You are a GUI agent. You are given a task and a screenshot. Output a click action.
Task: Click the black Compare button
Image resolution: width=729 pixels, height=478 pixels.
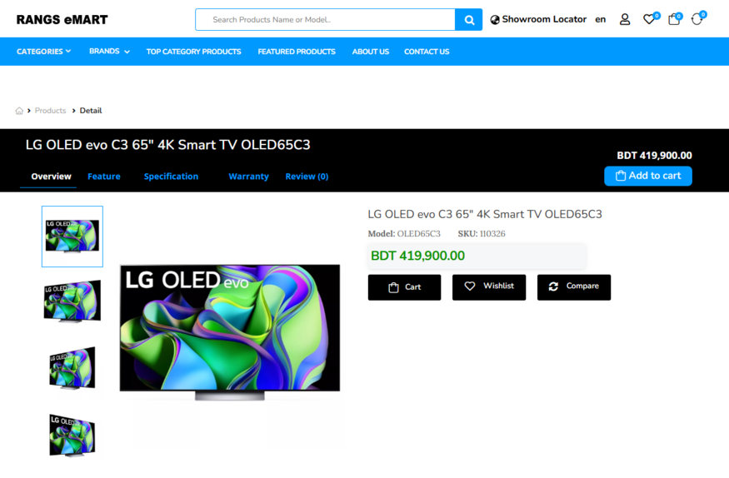coord(574,287)
